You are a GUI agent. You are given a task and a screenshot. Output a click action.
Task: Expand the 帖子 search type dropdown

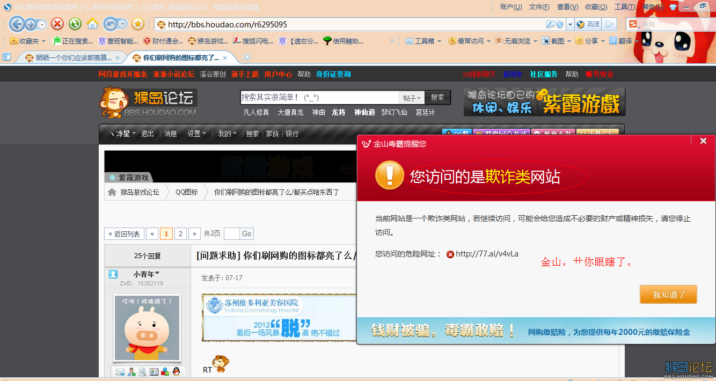point(411,98)
